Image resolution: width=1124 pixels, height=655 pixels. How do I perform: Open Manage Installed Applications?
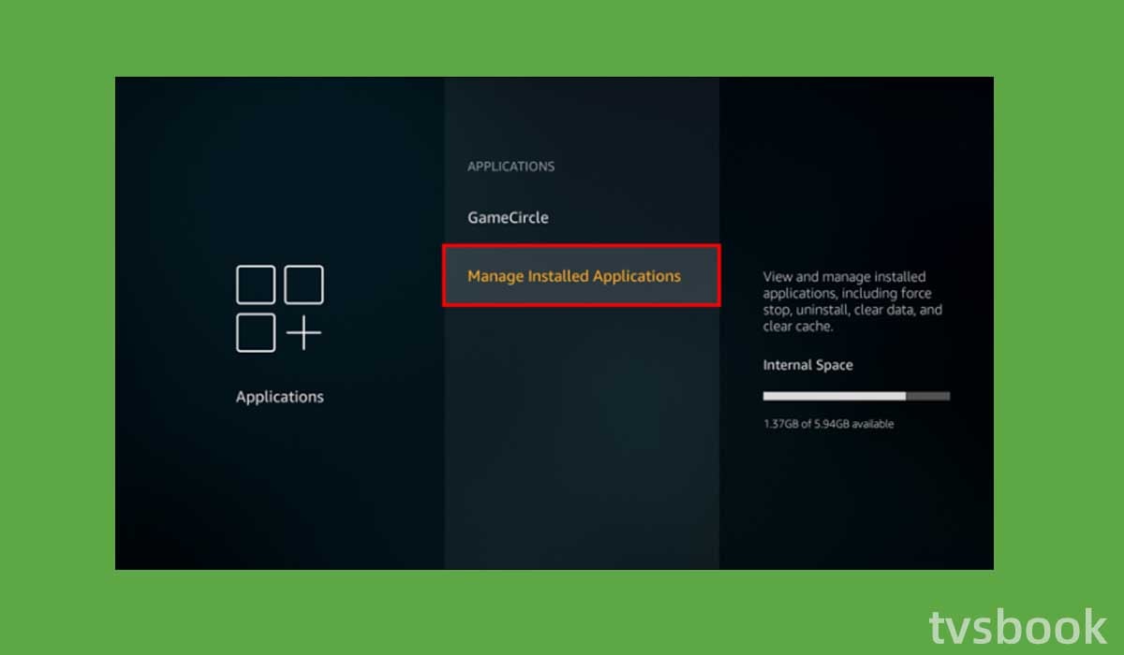click(x=582, y=276)
